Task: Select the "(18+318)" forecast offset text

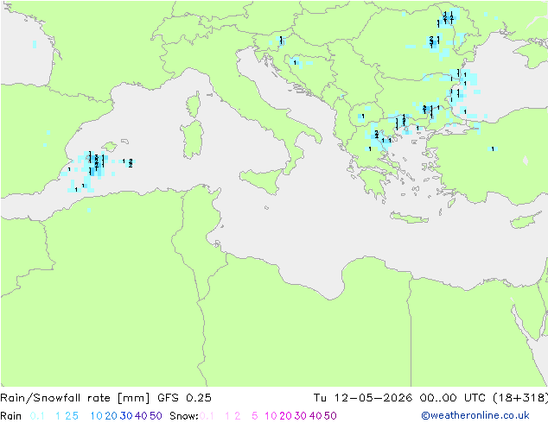Action: coord(520,397)
